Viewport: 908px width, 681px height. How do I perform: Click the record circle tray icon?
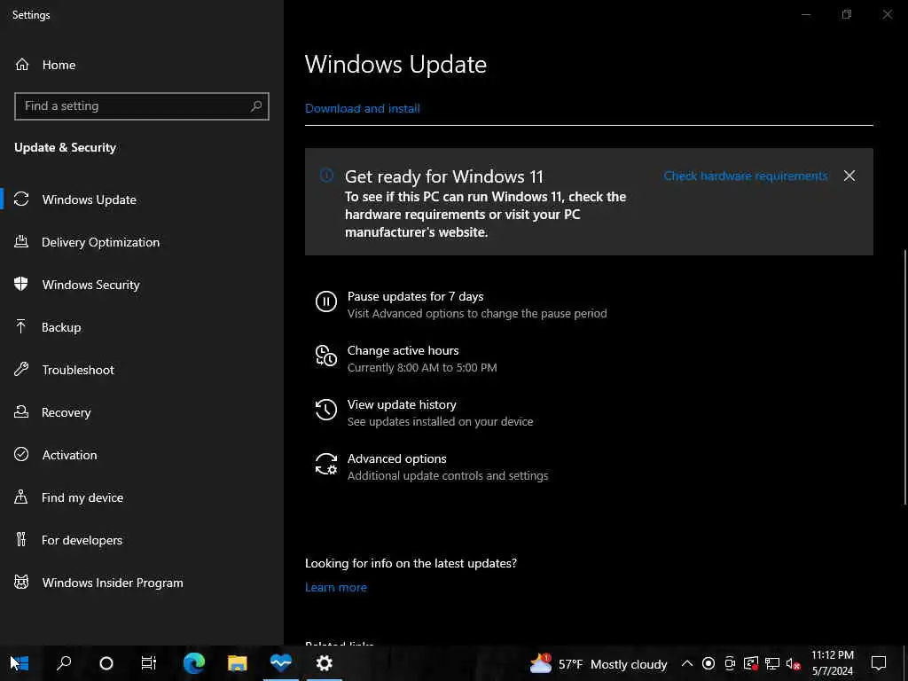point(708,663)
